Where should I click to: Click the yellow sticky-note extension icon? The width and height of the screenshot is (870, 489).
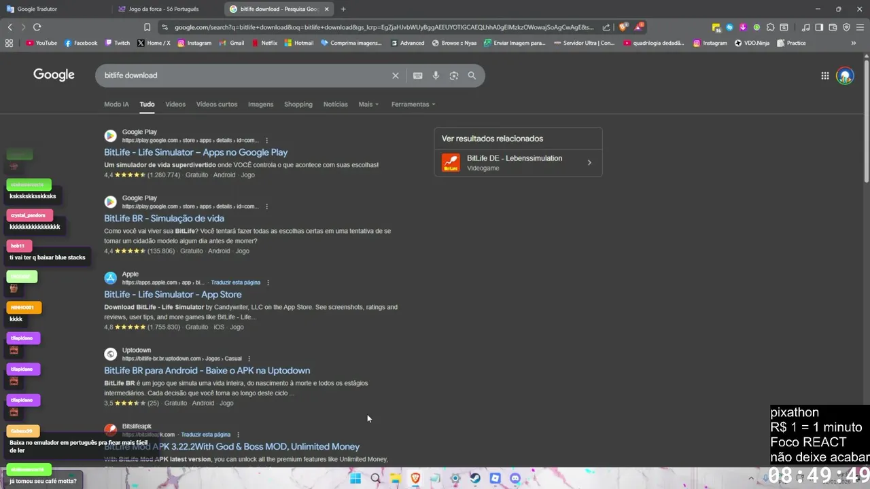(716, 27)
